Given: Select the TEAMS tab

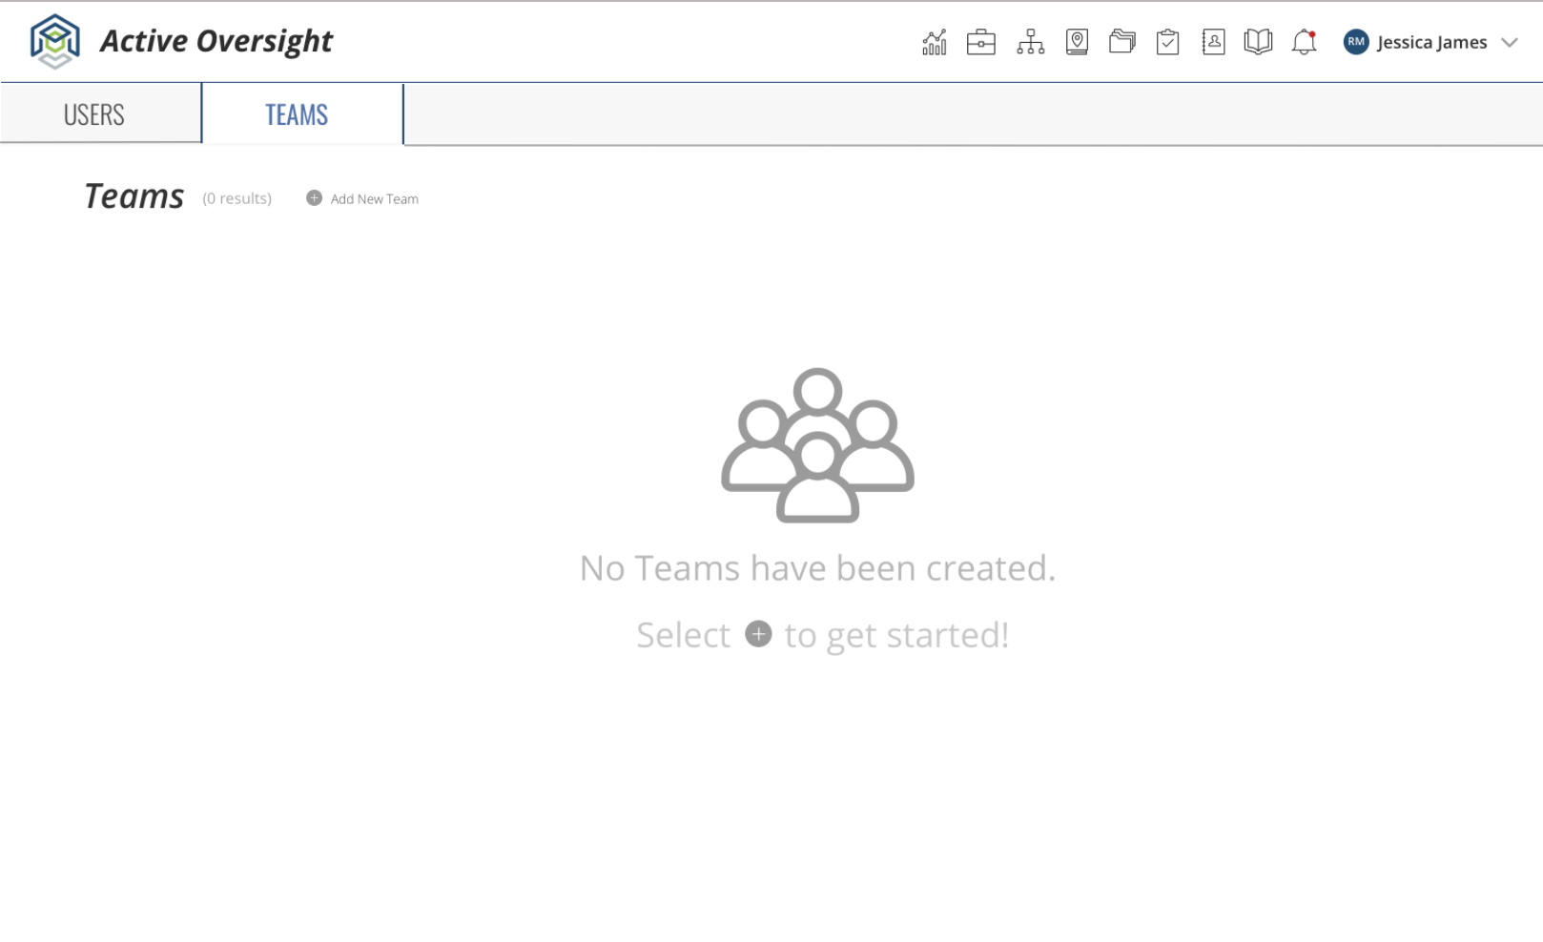Looking at the screenshot, I should pos(296,113).
